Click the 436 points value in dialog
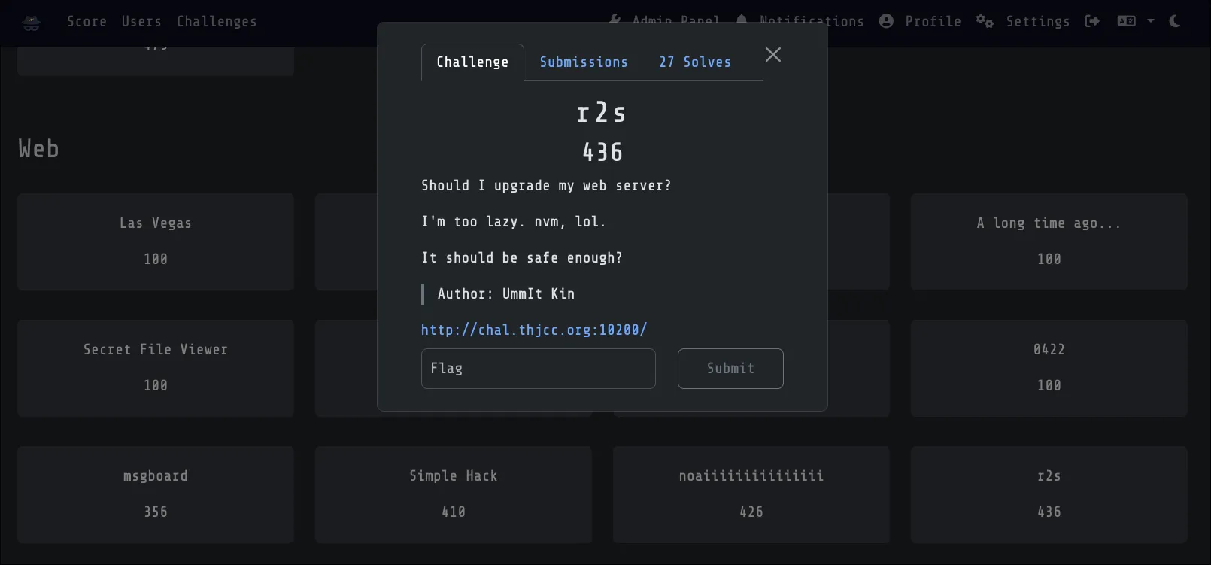 point(602,153)
